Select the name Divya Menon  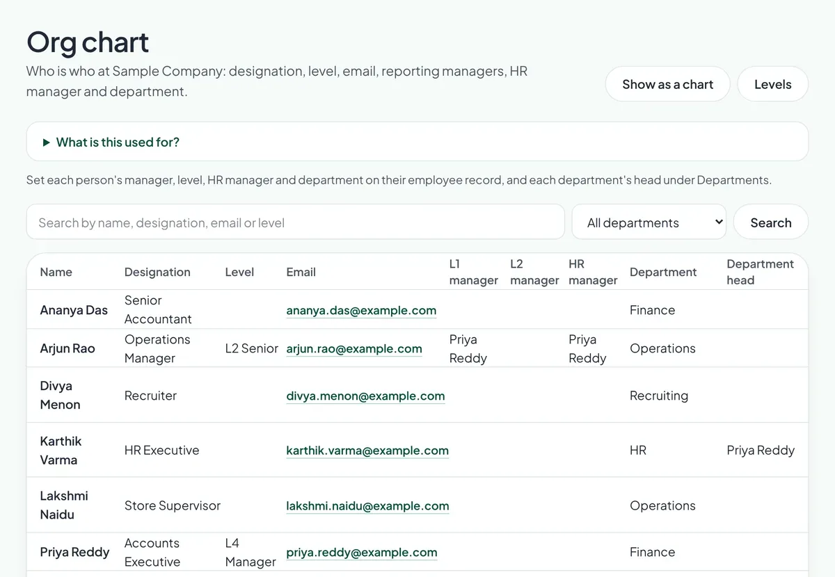coord(60,395)
